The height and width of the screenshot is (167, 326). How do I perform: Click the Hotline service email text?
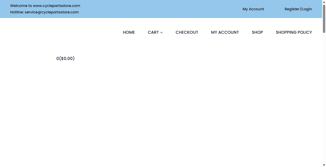pos(44,12)
